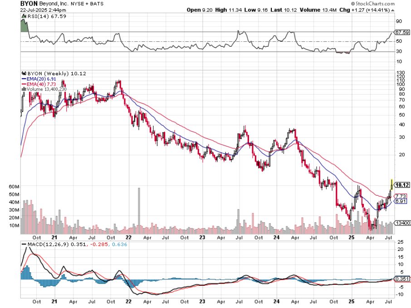411x308 pixels.
Task: Click the Volume 13,400,230 legend text
Action: point(46,89)
